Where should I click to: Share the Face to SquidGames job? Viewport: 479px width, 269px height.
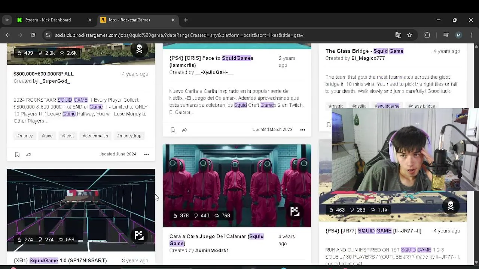(184, 130)
